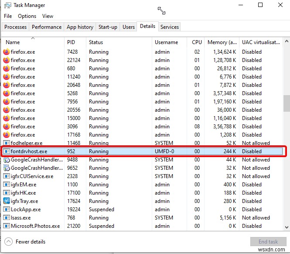Image resolution: width=290 pixels, height=254 pixels.
Task: Click the Fewer details label
Action: (31, 242)
